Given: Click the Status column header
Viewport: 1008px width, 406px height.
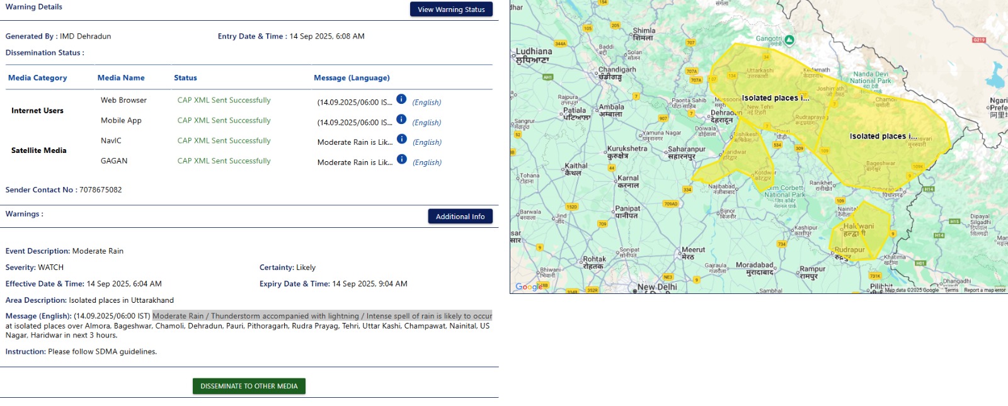Looking at the screenshot, I should [x=185, y=78].
